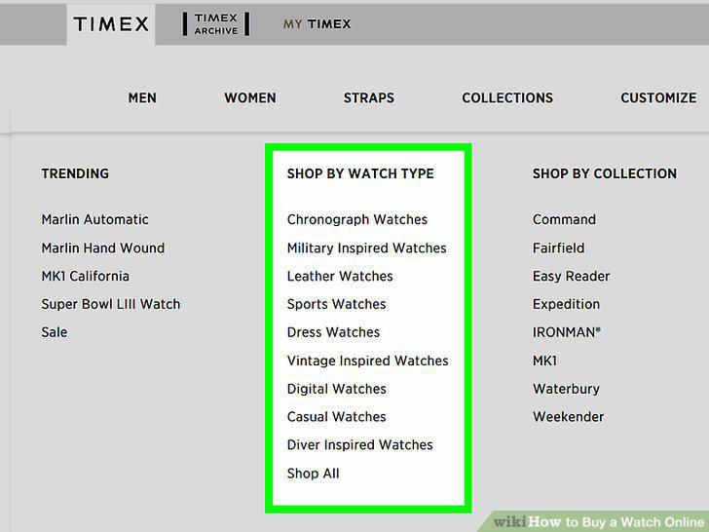Browse Sports Watches
709x532 pixels.
coord(336,304)
